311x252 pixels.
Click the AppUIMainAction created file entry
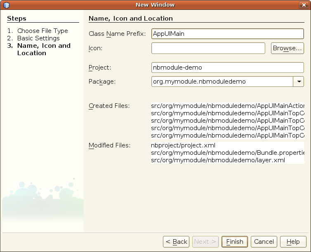click(228, 106)
